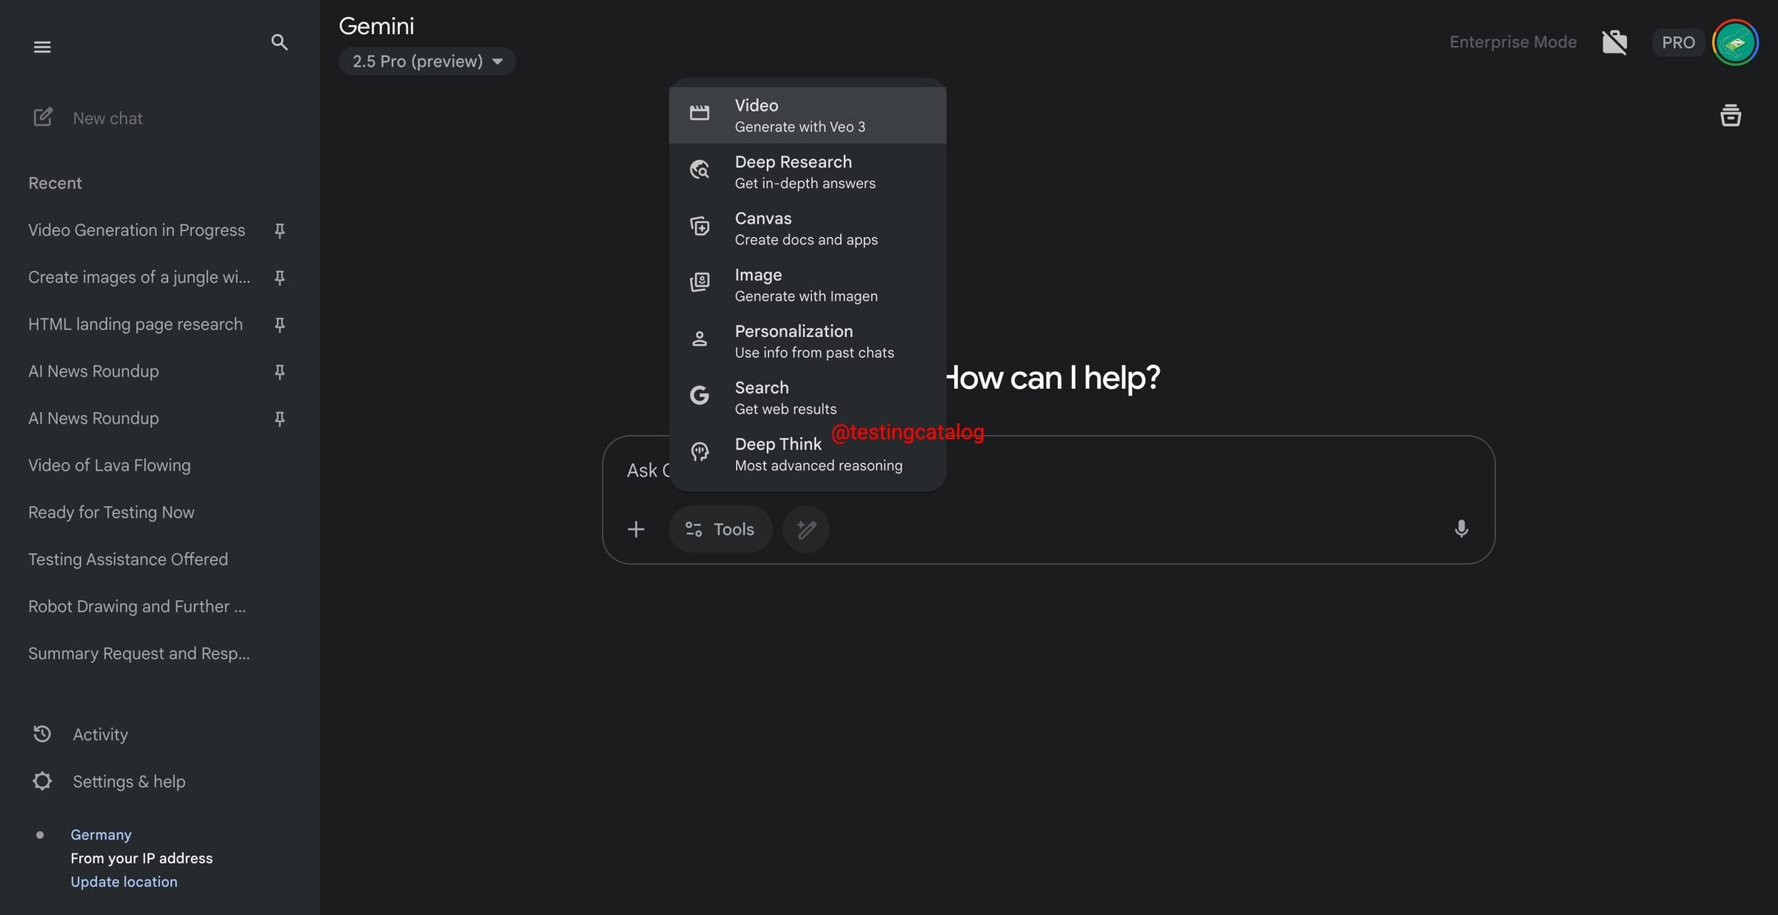Viewport: 1778px width, 915px height.
Task: Open search chats magnifier icon
Action: (279, 42)
